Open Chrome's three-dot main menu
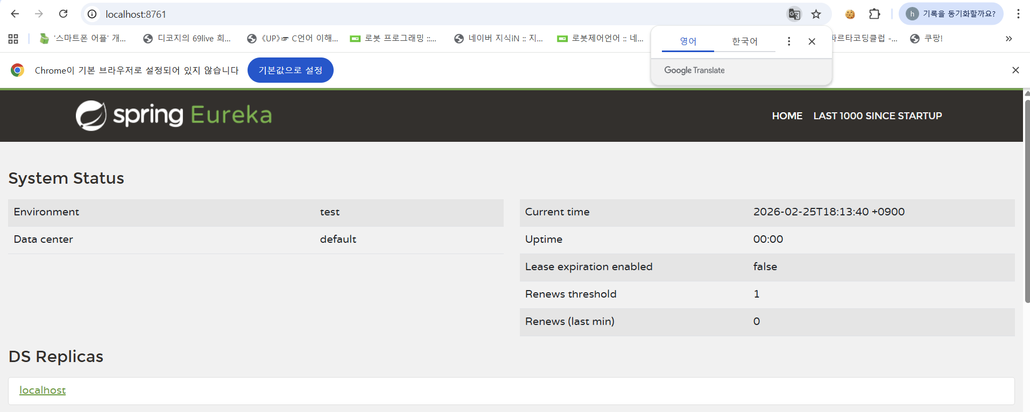Image resolution: width=1030 pixels, height=412 pixels. (1018, 14)
